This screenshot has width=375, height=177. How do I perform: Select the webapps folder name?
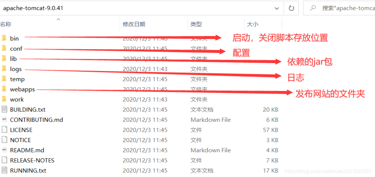22,89
